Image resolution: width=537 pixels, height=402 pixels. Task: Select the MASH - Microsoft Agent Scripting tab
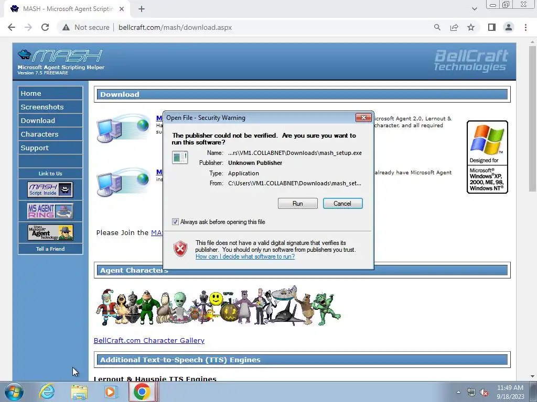click(67, 9)
